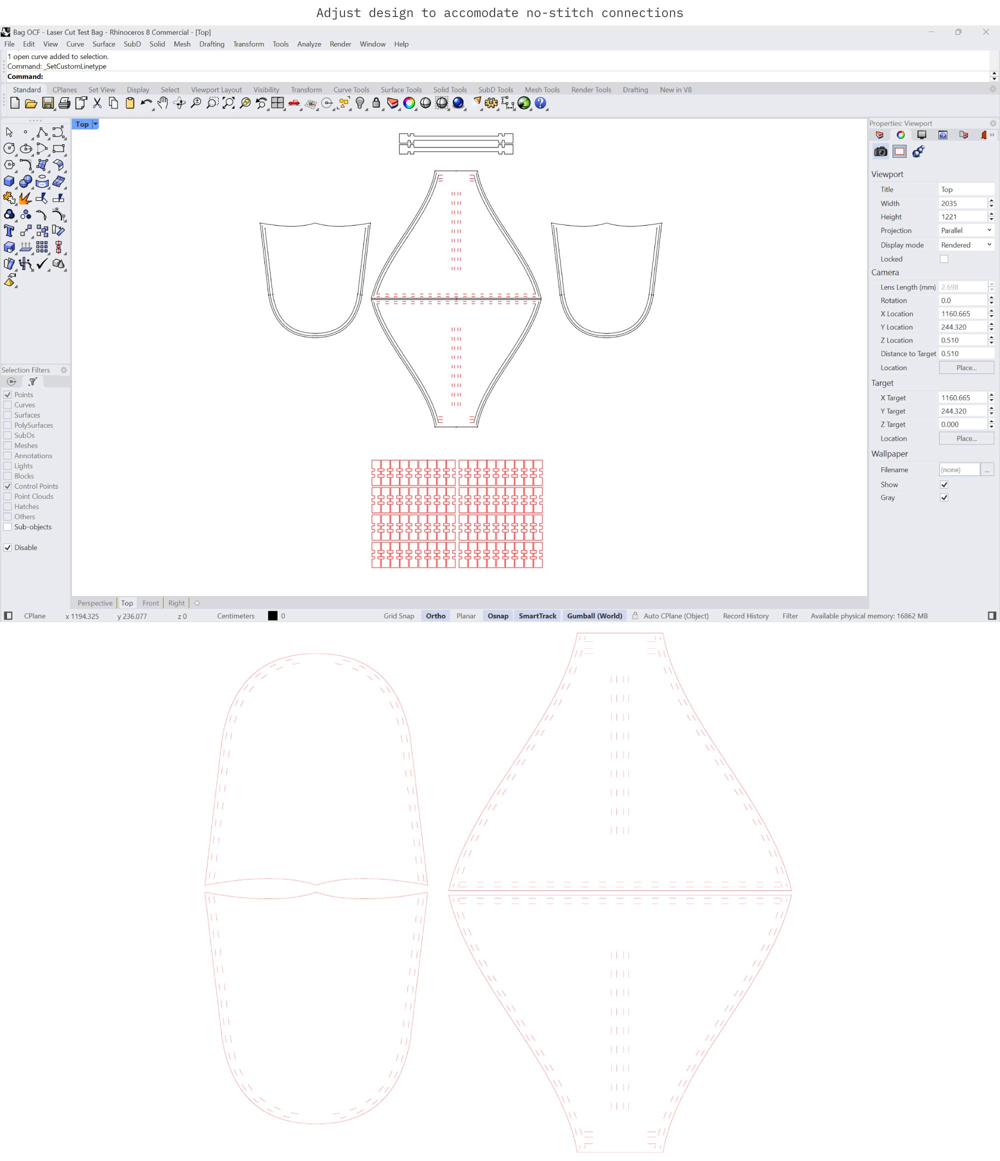
Task: Expand the Display mode dropdown
Action: [x=966, y=245]
